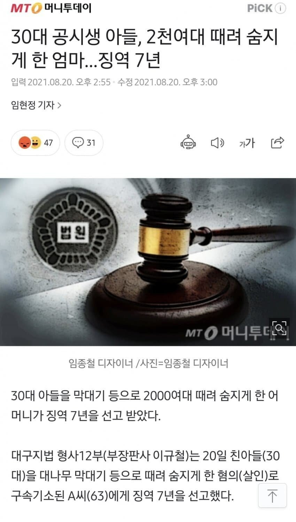Open the court gavel article image

pos(148,262)
